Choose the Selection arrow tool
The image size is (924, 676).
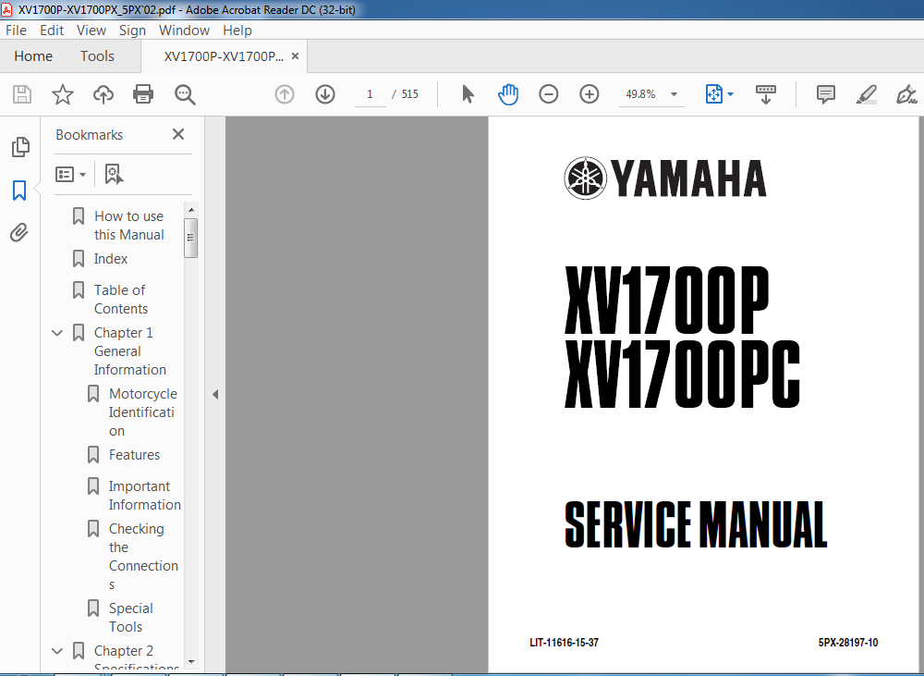click(468, 94)
